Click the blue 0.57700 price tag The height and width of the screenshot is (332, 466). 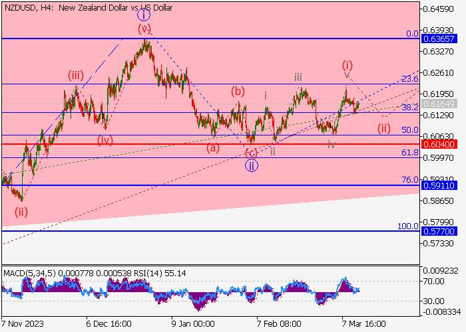[439, 231]
